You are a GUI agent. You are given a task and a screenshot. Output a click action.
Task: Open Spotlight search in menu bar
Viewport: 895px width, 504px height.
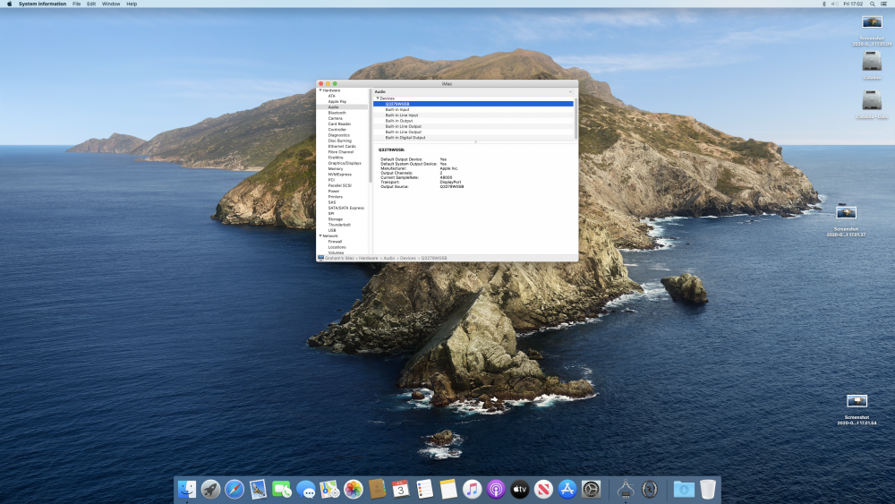tap(872, 4)
